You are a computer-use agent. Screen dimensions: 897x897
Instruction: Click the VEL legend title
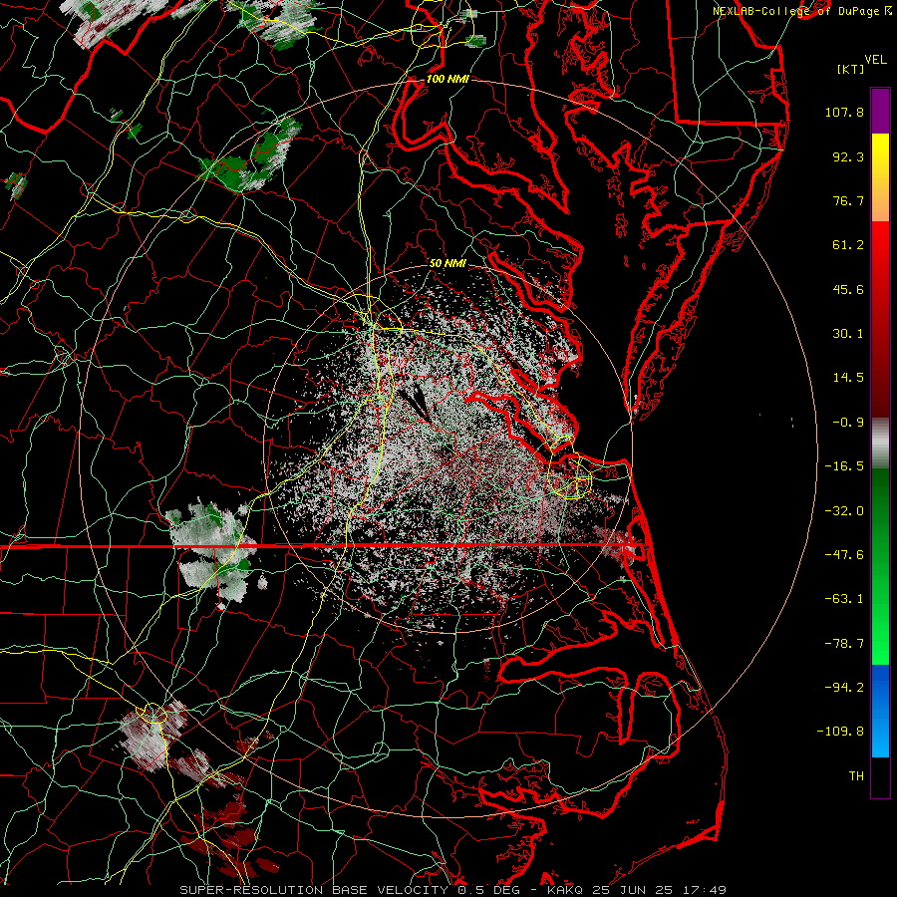pos(876,60)
